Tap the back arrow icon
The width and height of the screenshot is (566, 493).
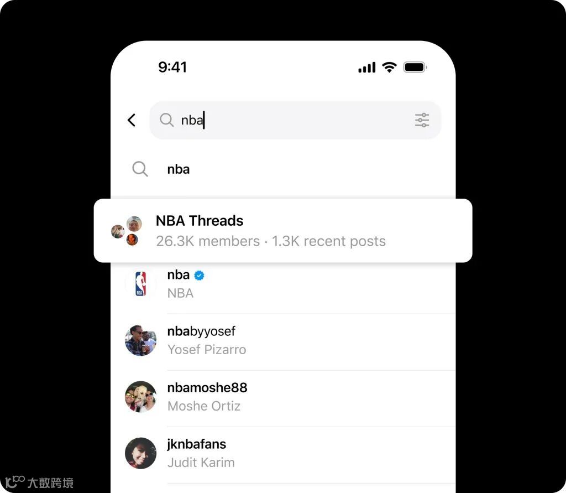(132, 121)
